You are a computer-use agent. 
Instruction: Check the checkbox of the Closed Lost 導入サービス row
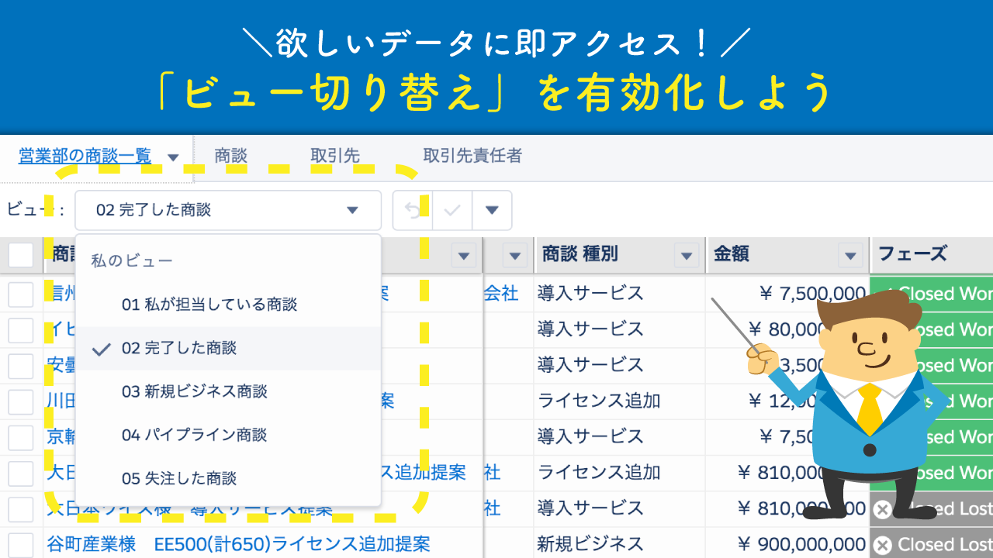tap(21, 509)
